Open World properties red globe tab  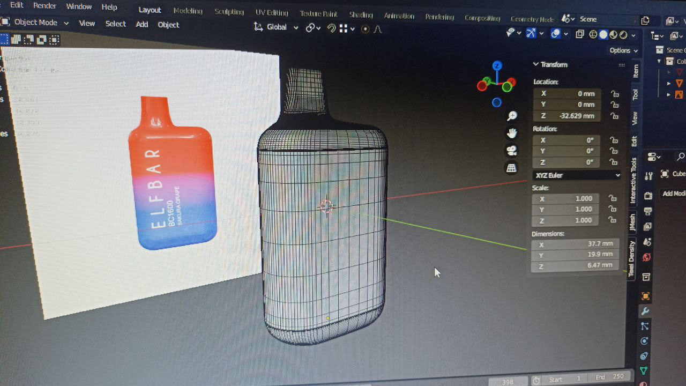[647, 257]
